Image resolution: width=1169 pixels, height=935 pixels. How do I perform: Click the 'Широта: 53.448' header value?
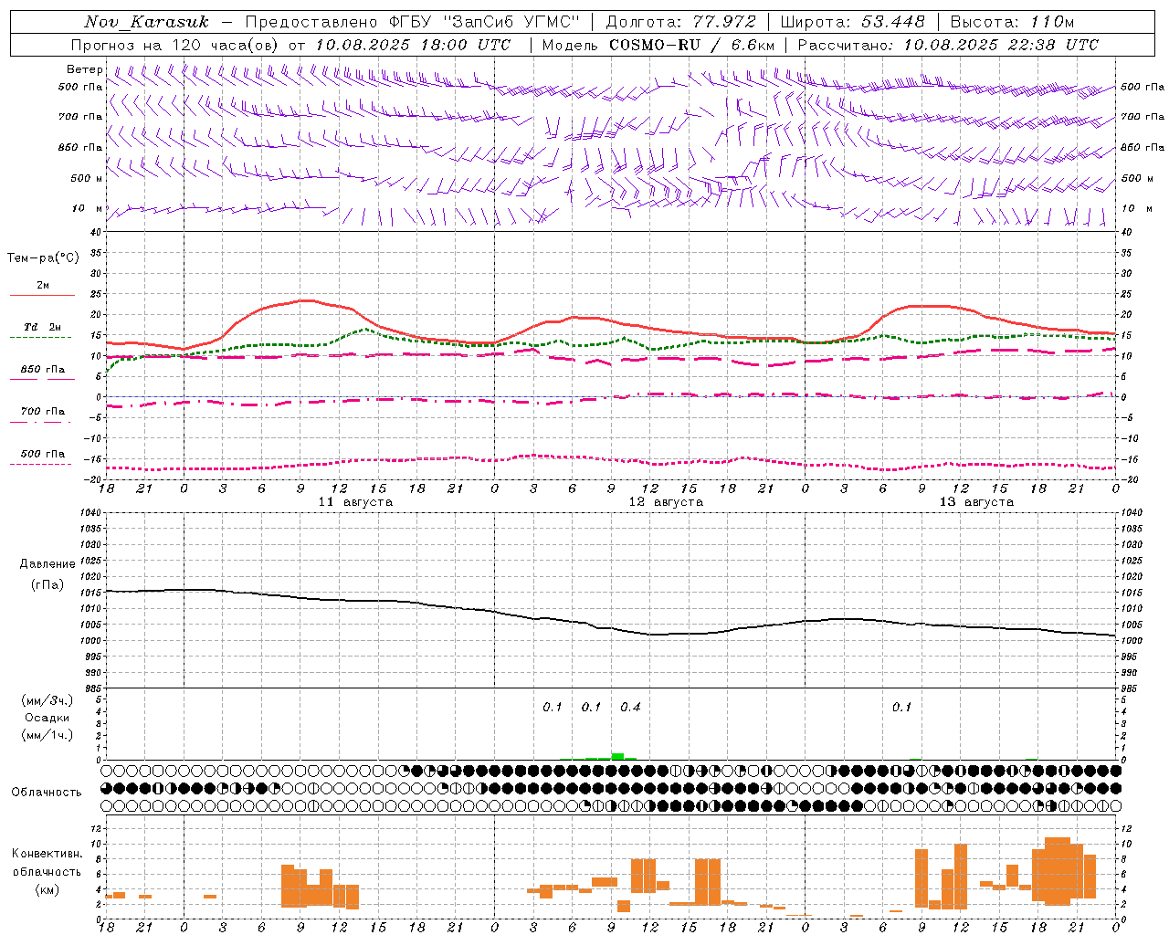(853, 22)
